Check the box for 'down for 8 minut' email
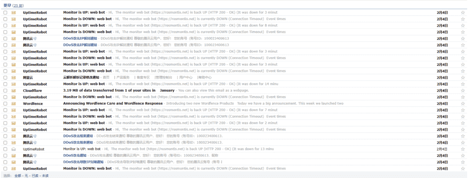Image resolution: width=469 pixels, height=178 pixels. [5, 26]
